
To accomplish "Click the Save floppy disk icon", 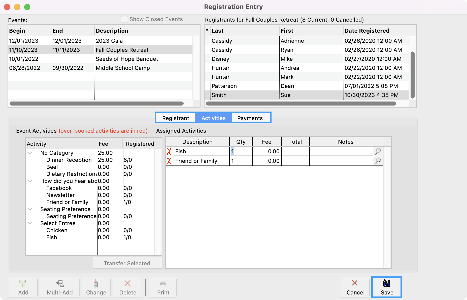I will point(386,283).
